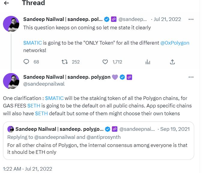Retweet the first tweet with 252 reposts
This screenshot has height=173, width=202.
65,62
